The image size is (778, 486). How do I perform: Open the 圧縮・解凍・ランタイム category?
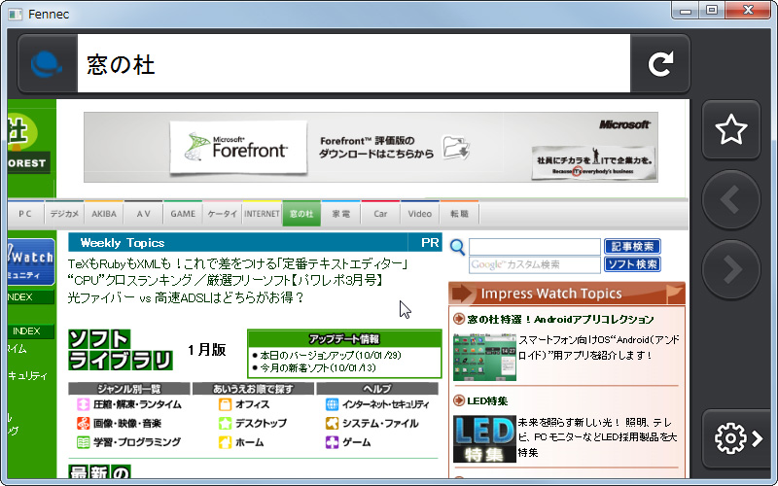pyautogui.click(x=137, y=404)
